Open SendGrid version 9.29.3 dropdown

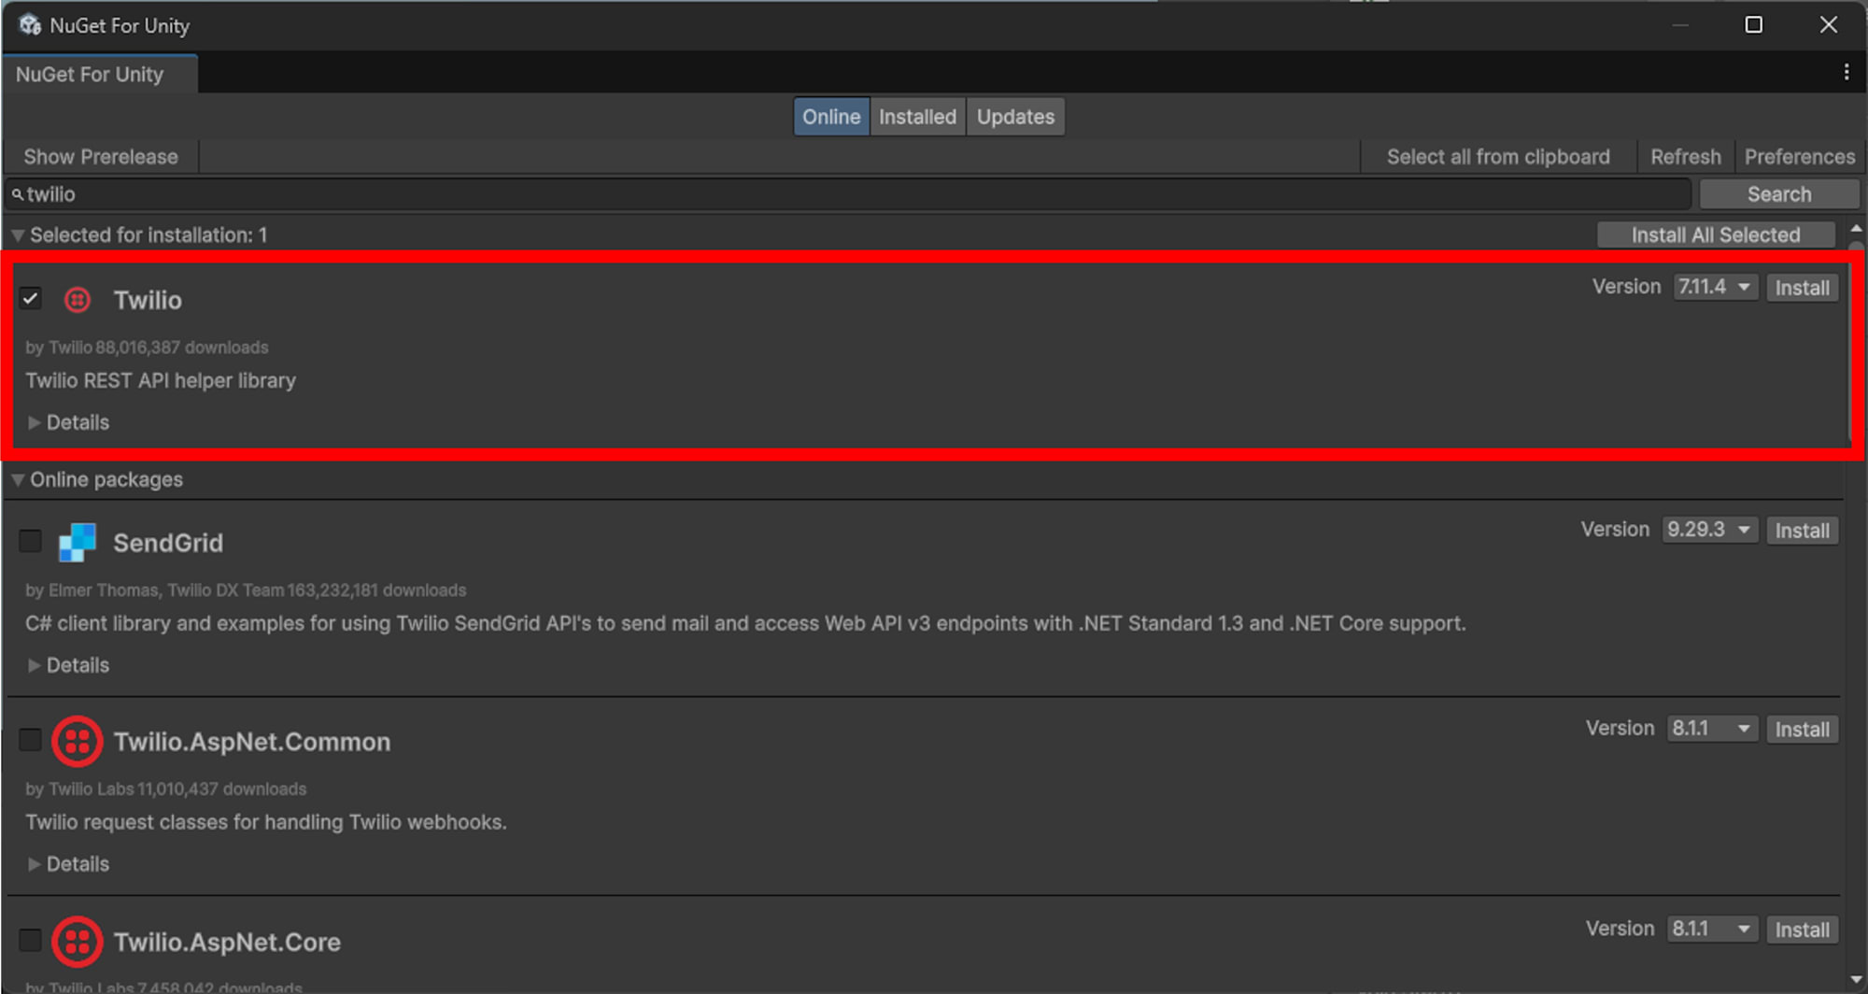point(1710,530)
